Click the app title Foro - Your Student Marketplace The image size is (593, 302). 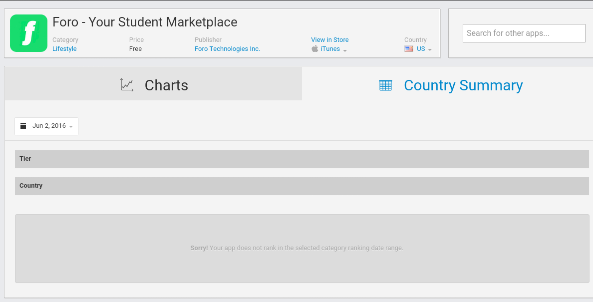click(x=145, y=22)
